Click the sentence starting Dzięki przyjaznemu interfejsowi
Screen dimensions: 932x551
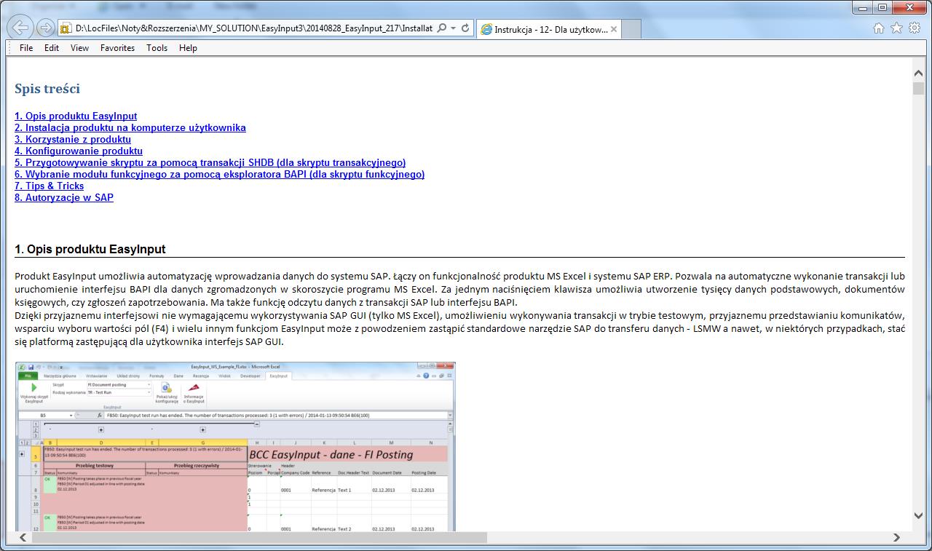[459, 328]
